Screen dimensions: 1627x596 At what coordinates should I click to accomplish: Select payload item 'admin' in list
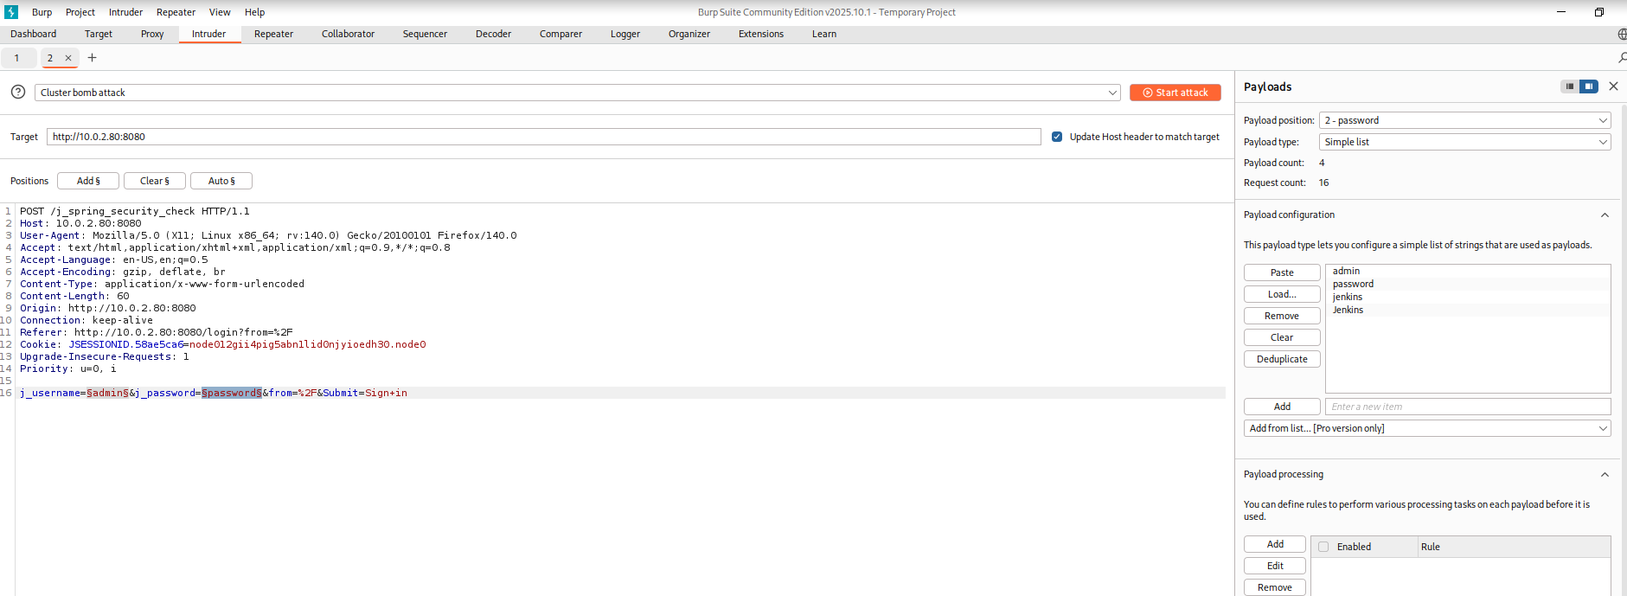[1468, 271]
